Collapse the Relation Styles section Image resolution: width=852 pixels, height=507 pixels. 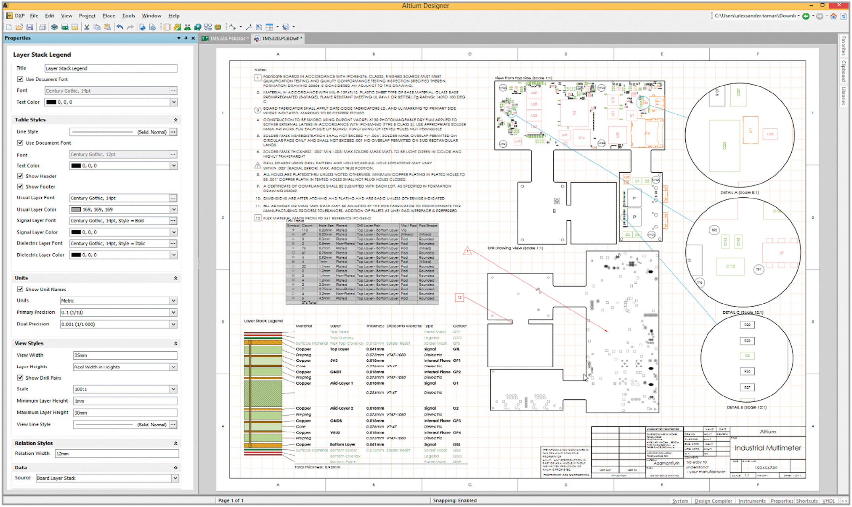pyautogui.click(x=175, y=443)
